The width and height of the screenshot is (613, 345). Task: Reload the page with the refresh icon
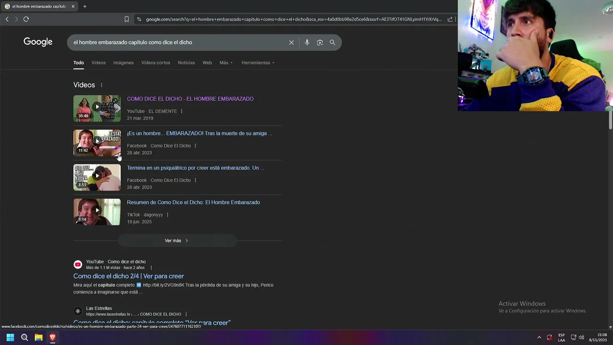26,19
